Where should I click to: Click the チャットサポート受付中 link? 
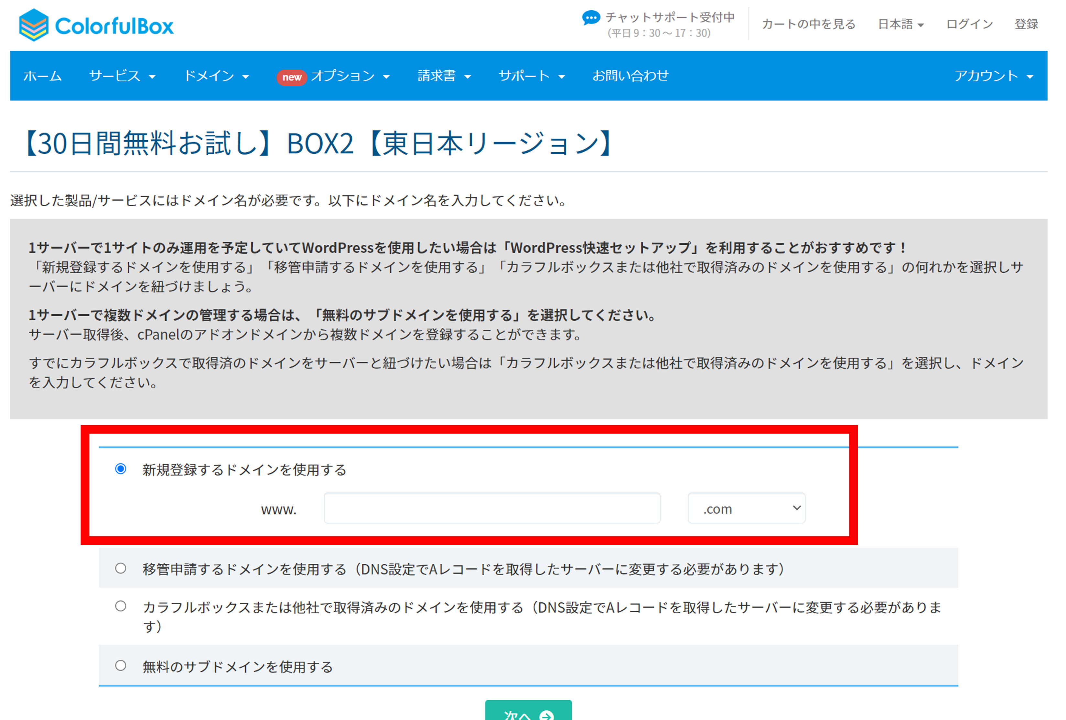click(x=670, y=17)
